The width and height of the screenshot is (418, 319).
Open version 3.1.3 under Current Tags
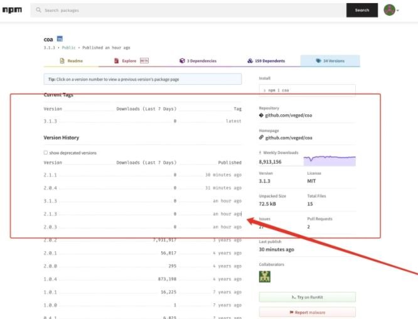50,121
